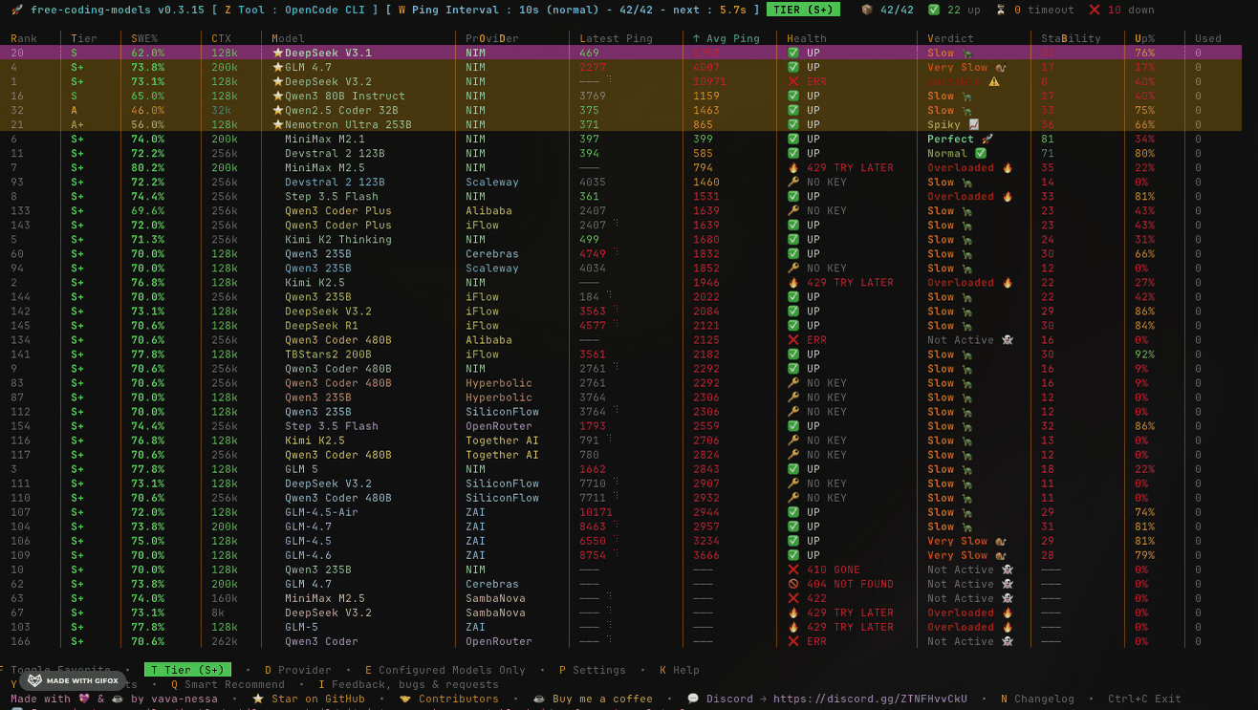Cycle the 'T Tier (S+)' filter in footer

click(x=189, y=670)
